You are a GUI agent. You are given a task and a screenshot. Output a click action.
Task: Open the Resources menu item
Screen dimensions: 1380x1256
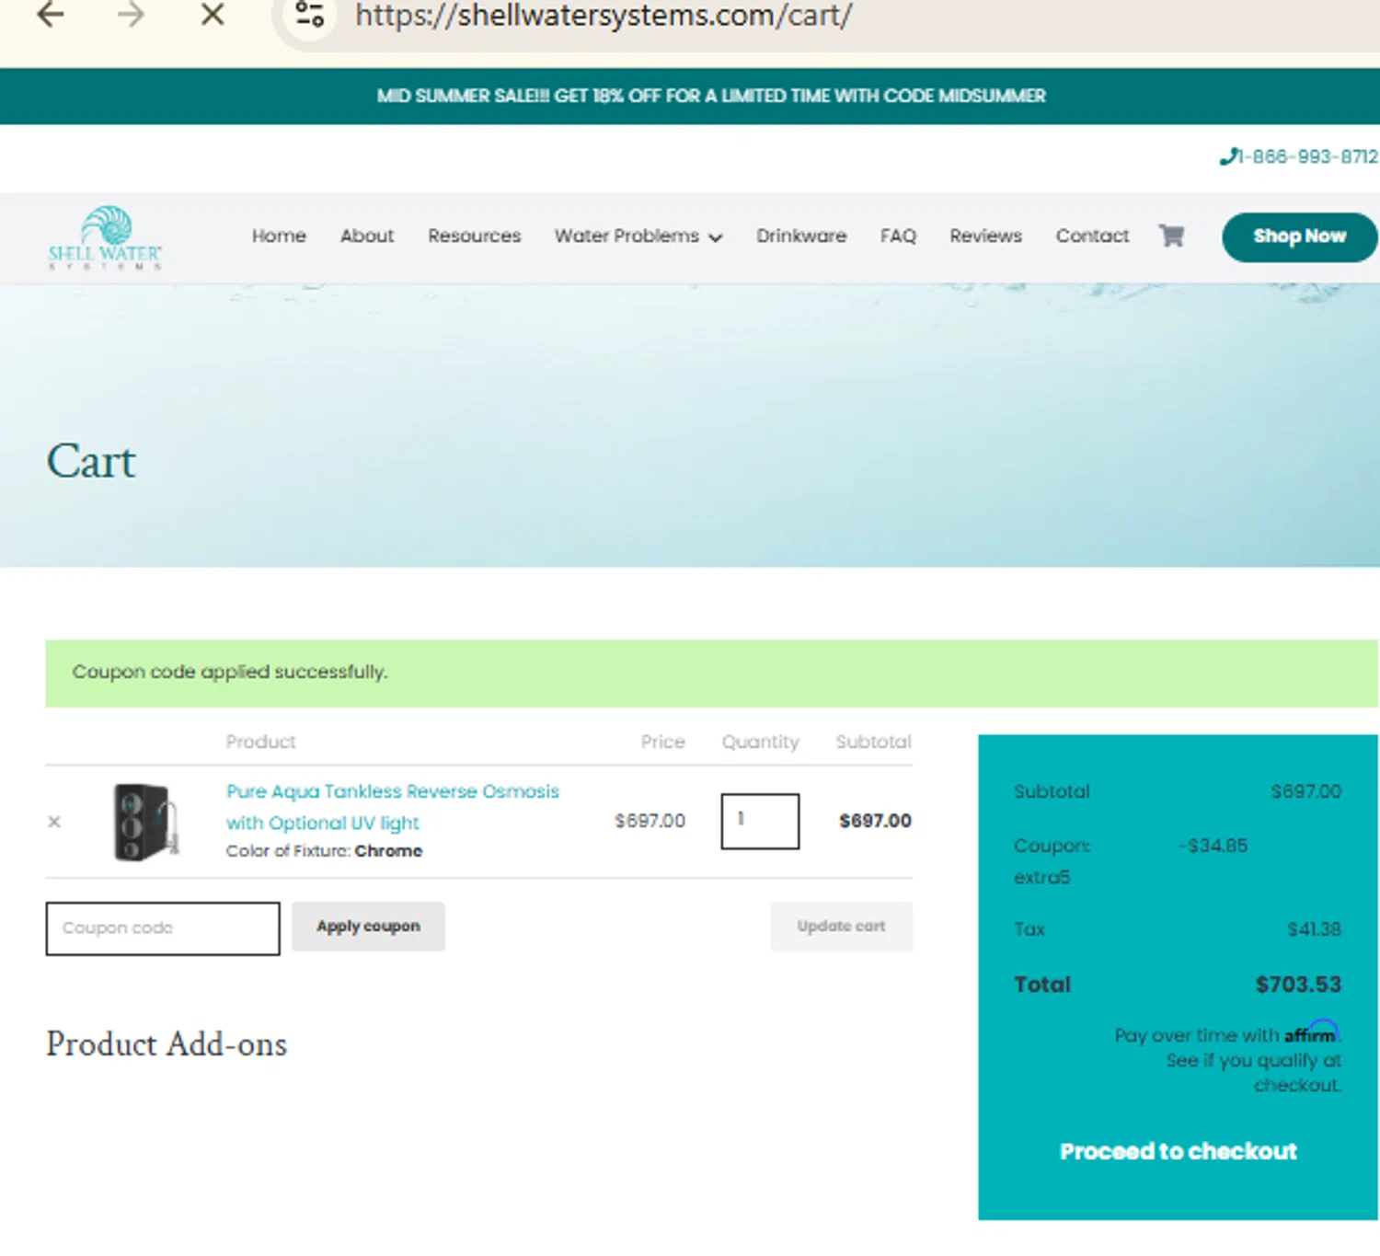[475, 236]
